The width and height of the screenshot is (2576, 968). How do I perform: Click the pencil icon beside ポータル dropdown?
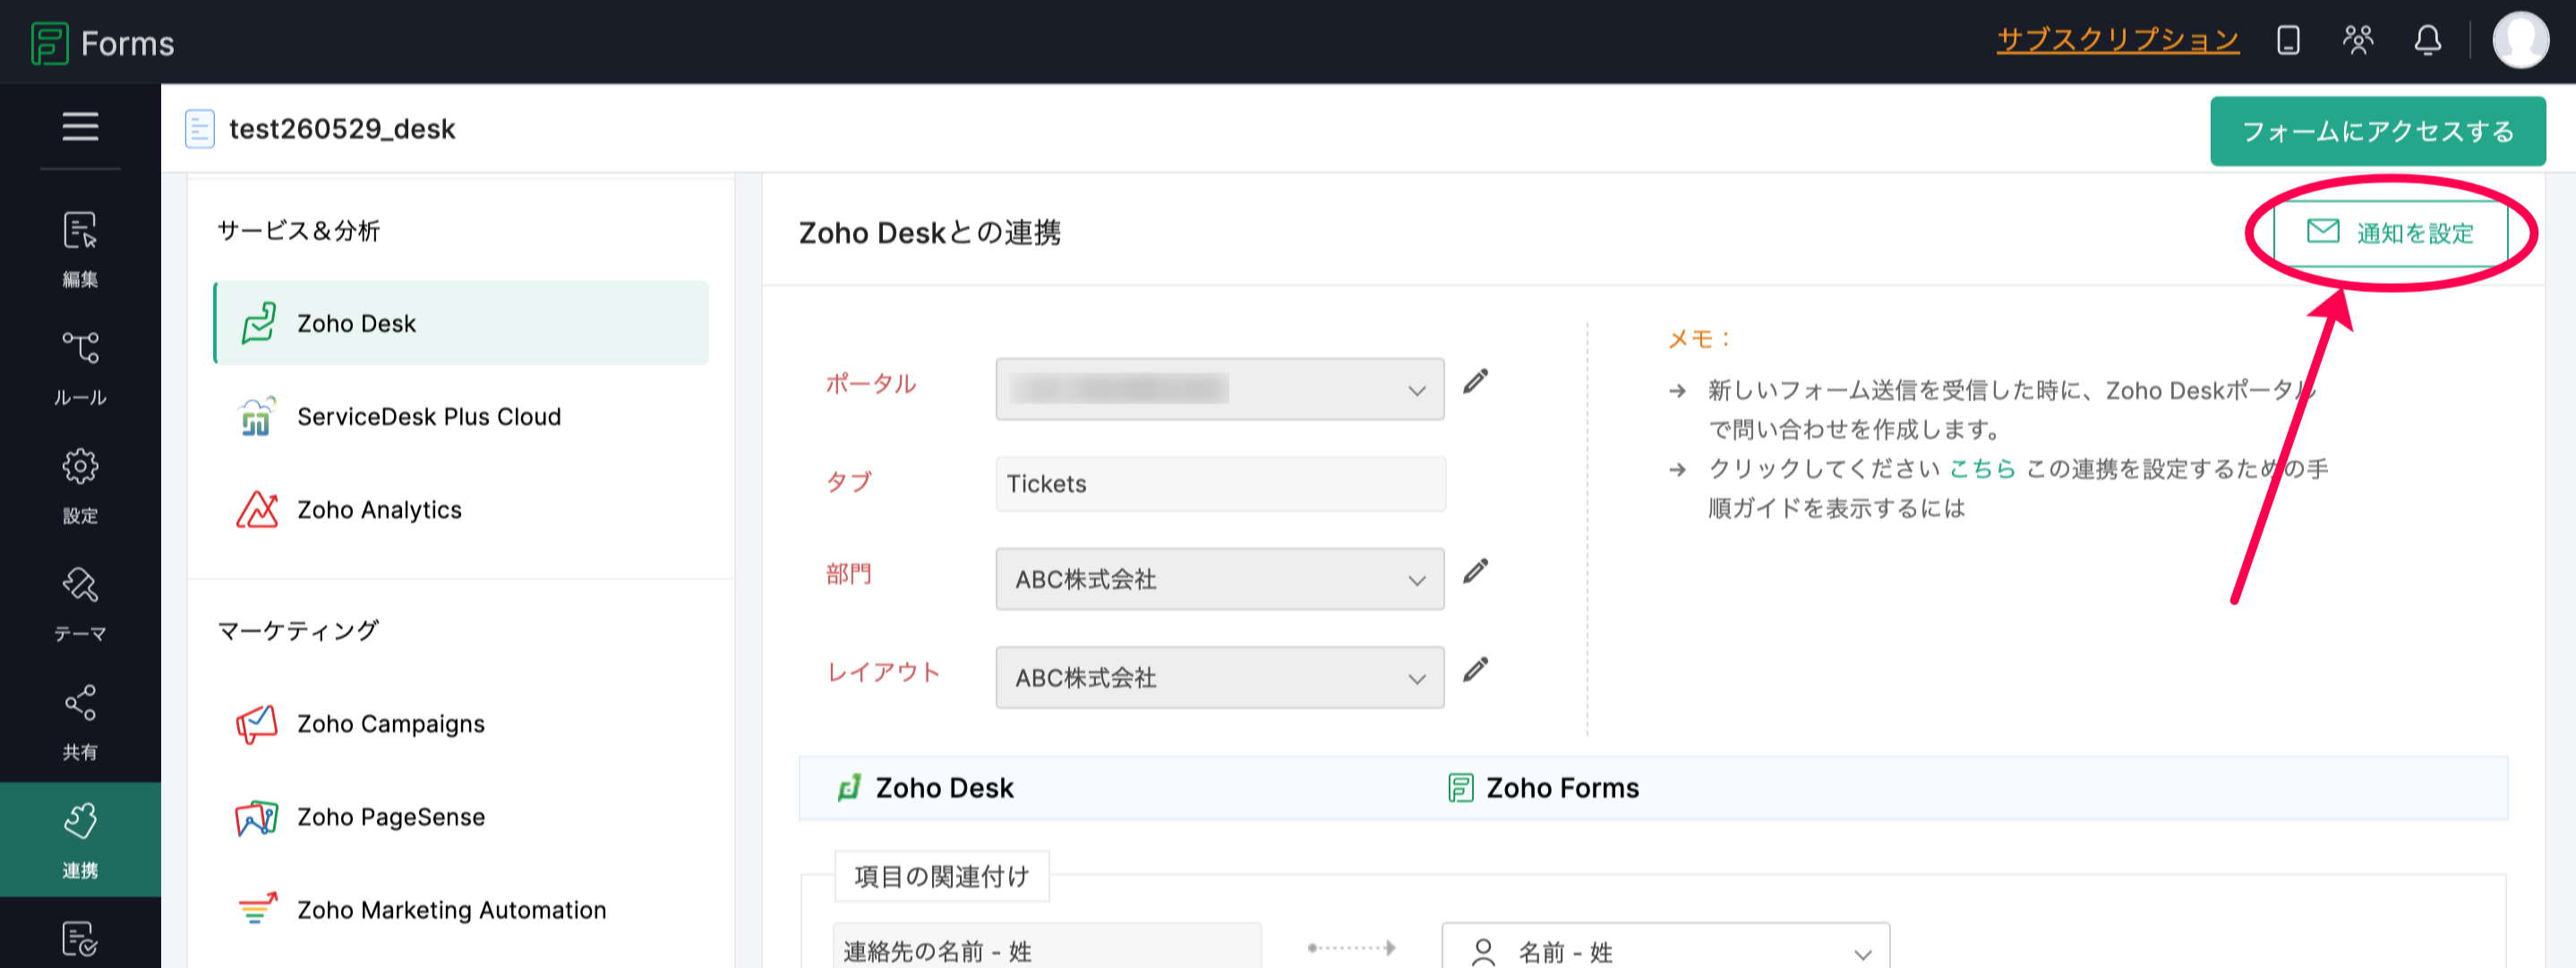click(x=1475, y=382)
